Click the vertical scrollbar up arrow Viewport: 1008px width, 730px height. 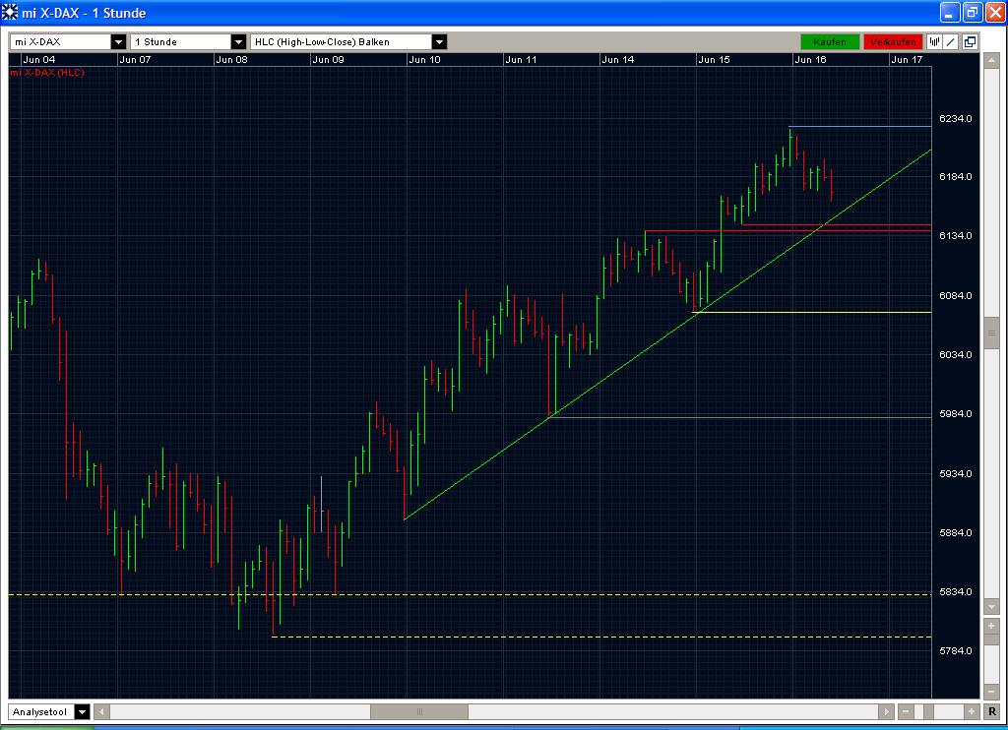tap(991, 61)
